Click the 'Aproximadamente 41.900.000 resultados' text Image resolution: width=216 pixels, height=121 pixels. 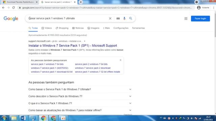point(58,35)
